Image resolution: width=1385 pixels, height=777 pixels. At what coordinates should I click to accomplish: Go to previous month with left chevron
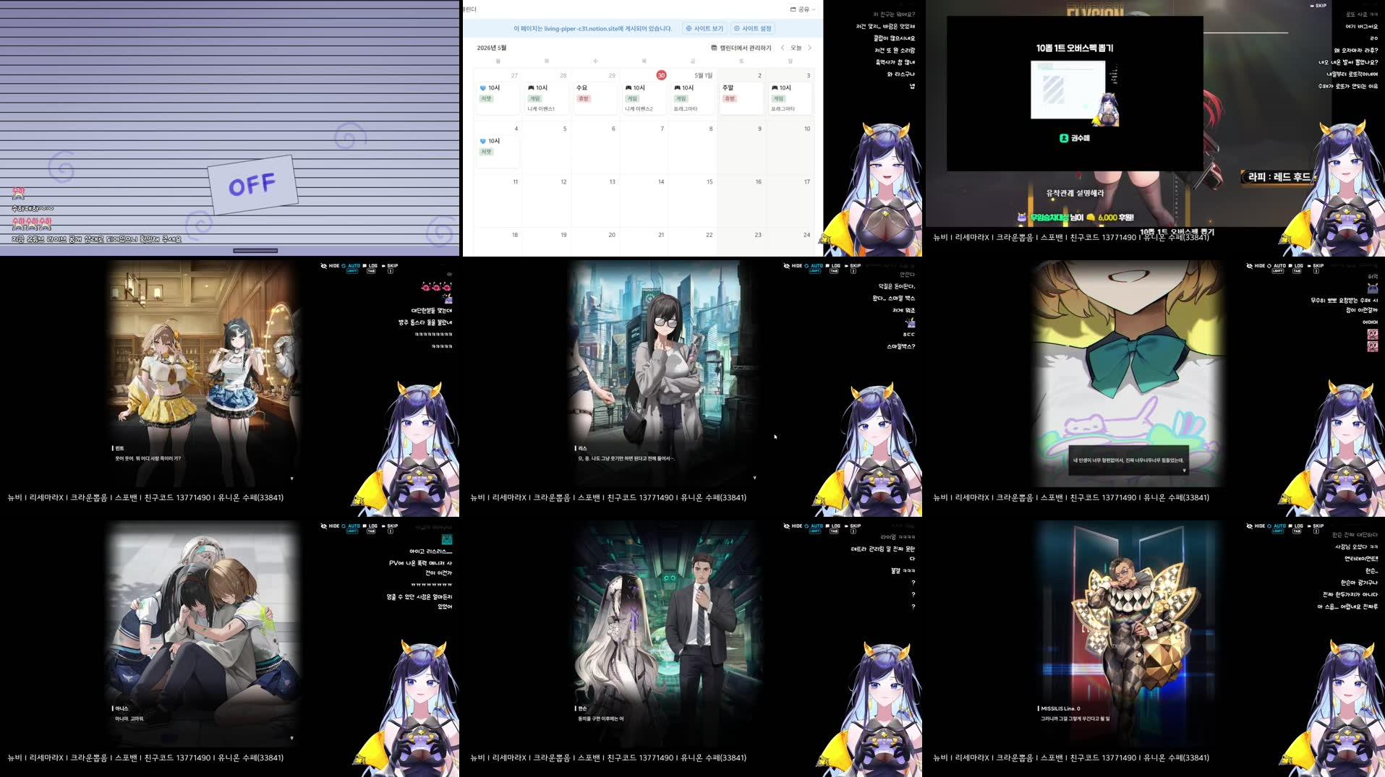(x=783, y=48)
